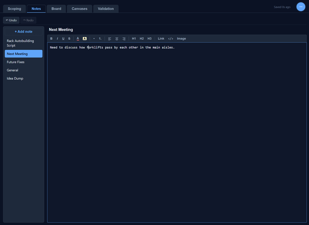Go to the Canvases tab
This screenshot has width=309, height=225.
click(x=80, y=9)
